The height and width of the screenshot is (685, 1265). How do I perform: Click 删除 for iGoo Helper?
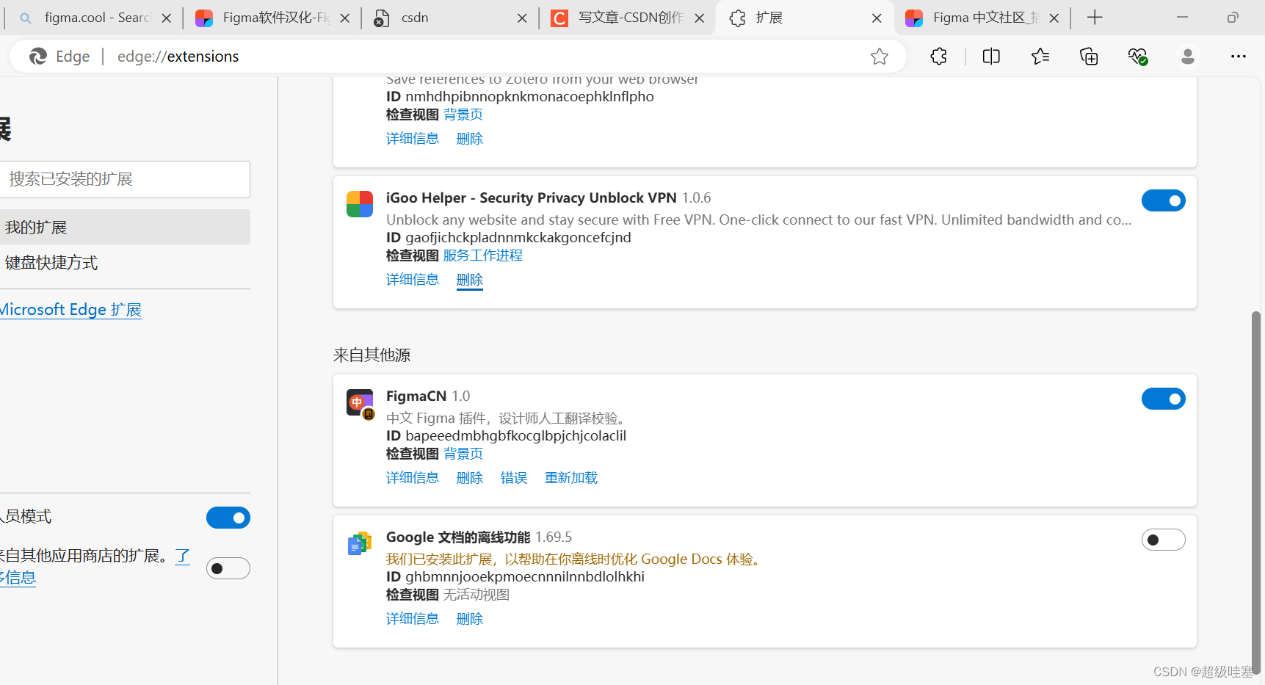[470, 280]
